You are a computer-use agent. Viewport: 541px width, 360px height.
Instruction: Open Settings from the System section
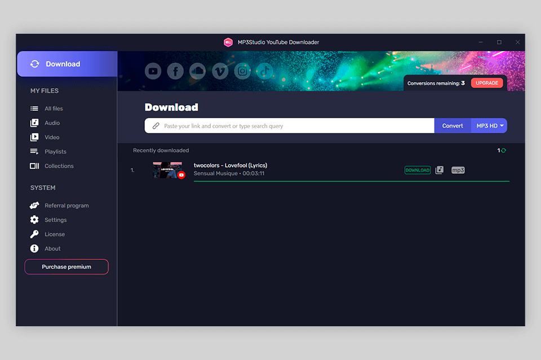(55, 220)
